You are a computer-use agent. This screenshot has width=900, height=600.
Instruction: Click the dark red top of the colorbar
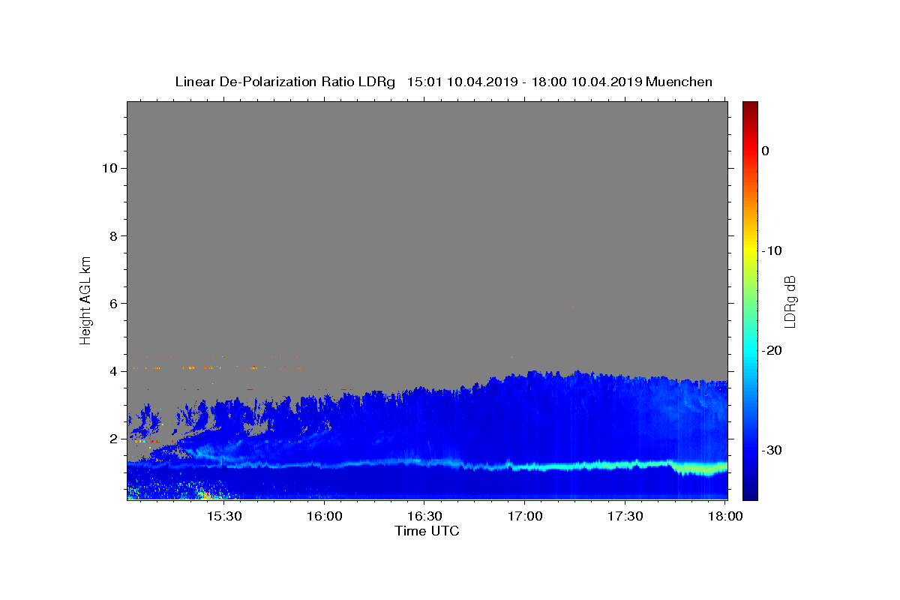[750, 106]
